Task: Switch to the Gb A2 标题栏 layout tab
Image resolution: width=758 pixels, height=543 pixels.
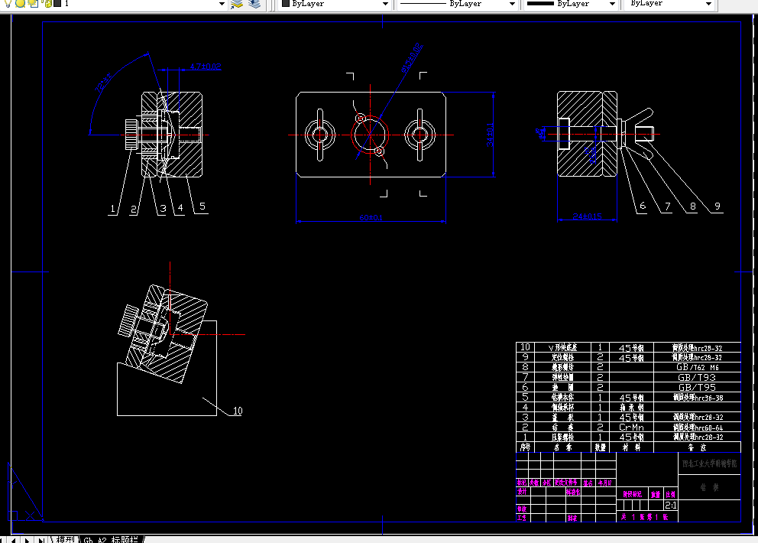Action: point(112,539)
